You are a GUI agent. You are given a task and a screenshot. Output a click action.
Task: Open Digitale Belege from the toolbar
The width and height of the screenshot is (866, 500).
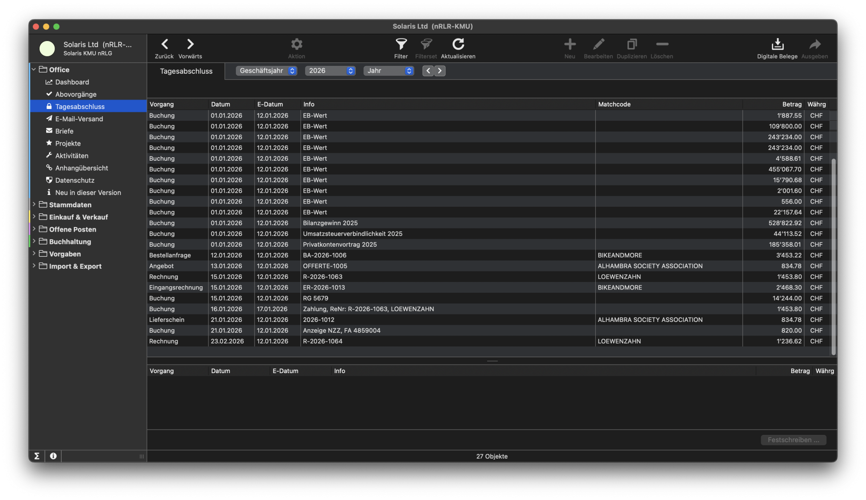tap(777, 45)
